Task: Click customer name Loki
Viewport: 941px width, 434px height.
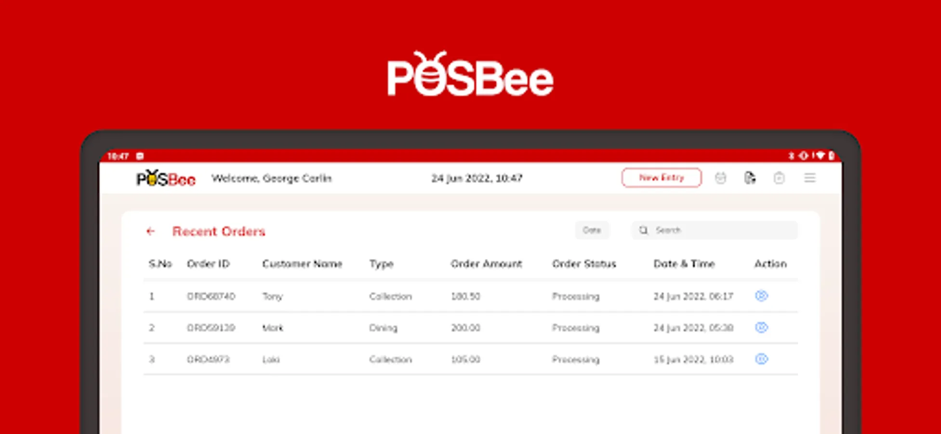Action: [x=271, y=359]
